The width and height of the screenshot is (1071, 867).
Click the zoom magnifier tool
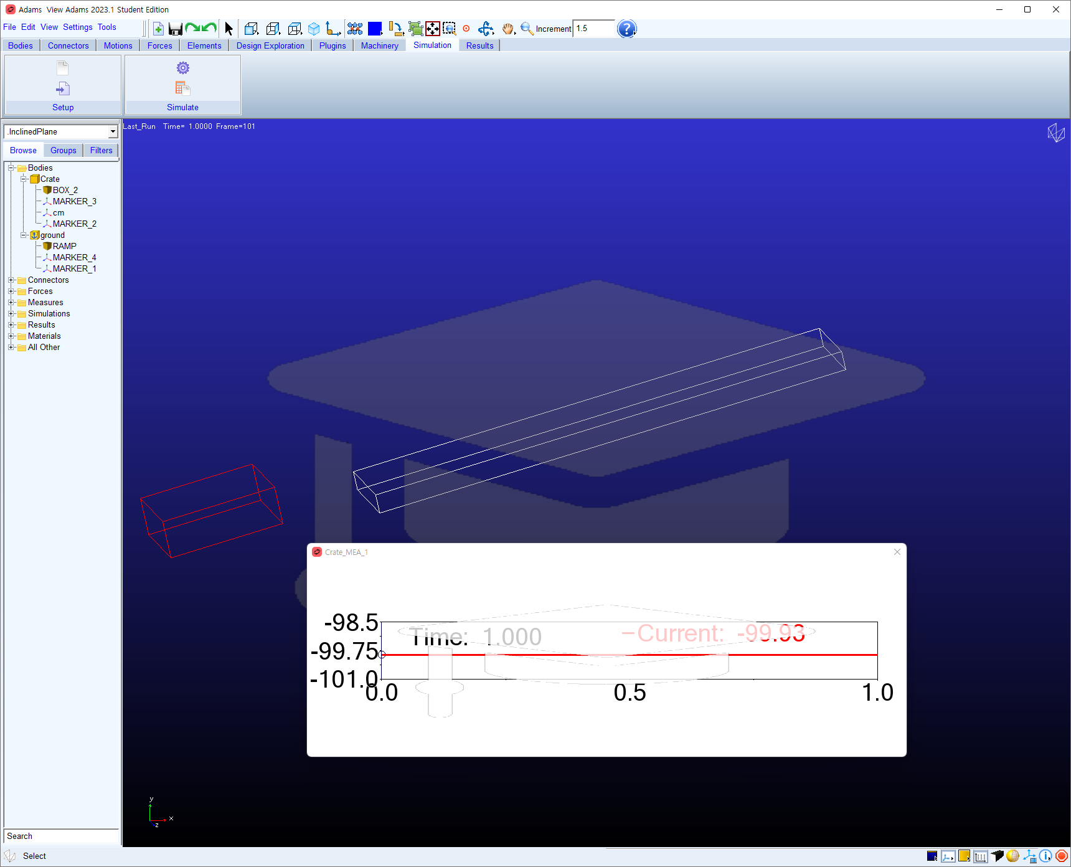pos(527,29)
